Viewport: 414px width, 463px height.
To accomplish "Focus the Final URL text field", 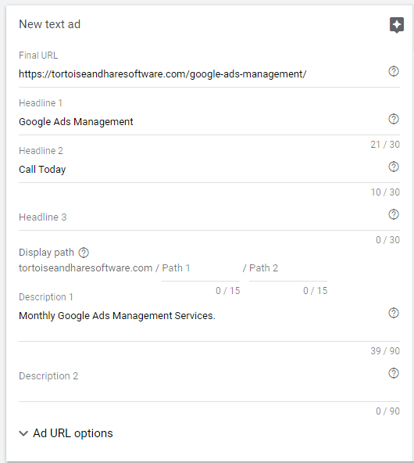I will (x=201, y=74).
